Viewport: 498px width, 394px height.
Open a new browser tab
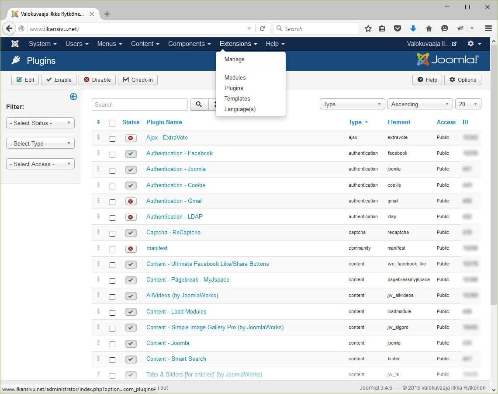tap(107, 14)
